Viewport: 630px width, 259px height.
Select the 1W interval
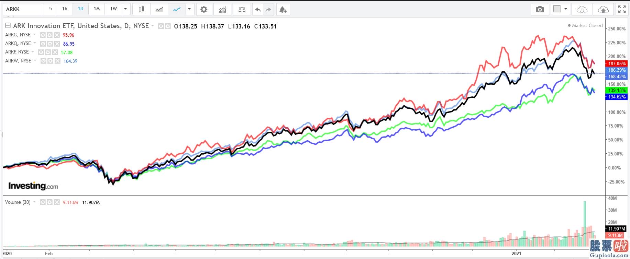pyautogui.click(x=113, y=9)
